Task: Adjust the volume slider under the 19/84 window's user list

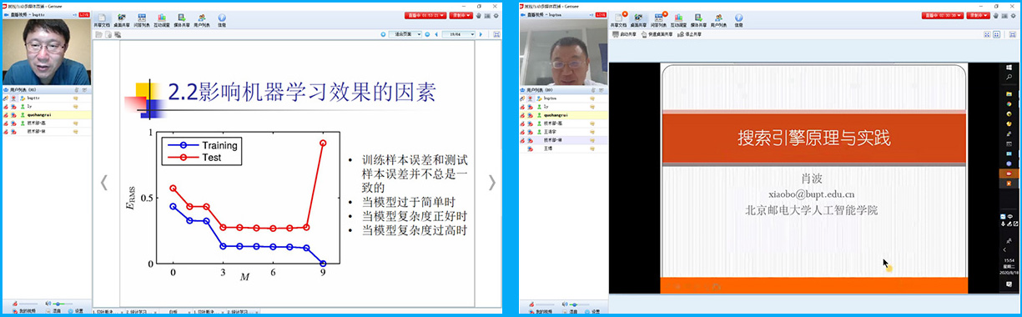Action: coord(63,304)
